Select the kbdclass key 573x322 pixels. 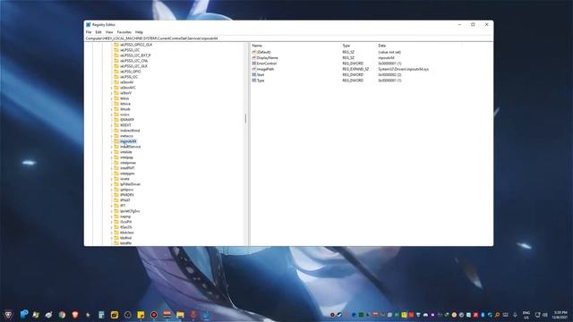[127, 233]
